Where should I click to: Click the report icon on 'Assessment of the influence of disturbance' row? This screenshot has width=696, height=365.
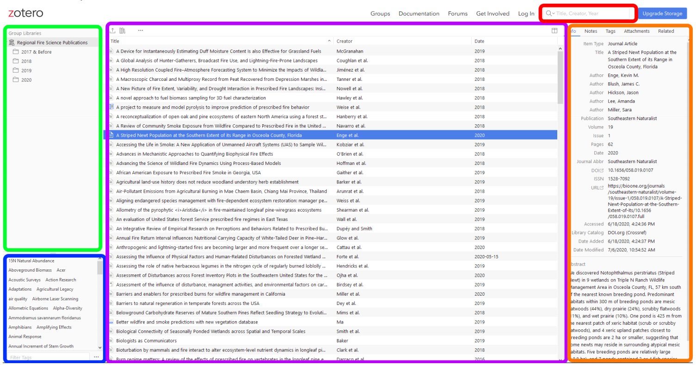[111, 285]
